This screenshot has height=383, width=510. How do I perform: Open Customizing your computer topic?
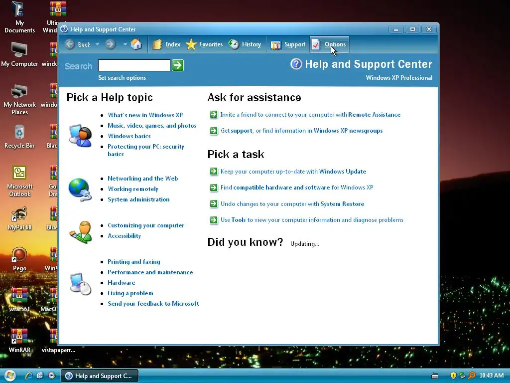tap(146, 225)
